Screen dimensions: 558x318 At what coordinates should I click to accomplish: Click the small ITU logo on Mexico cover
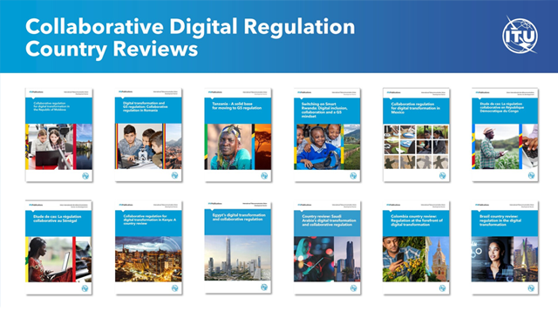[442, 176]
